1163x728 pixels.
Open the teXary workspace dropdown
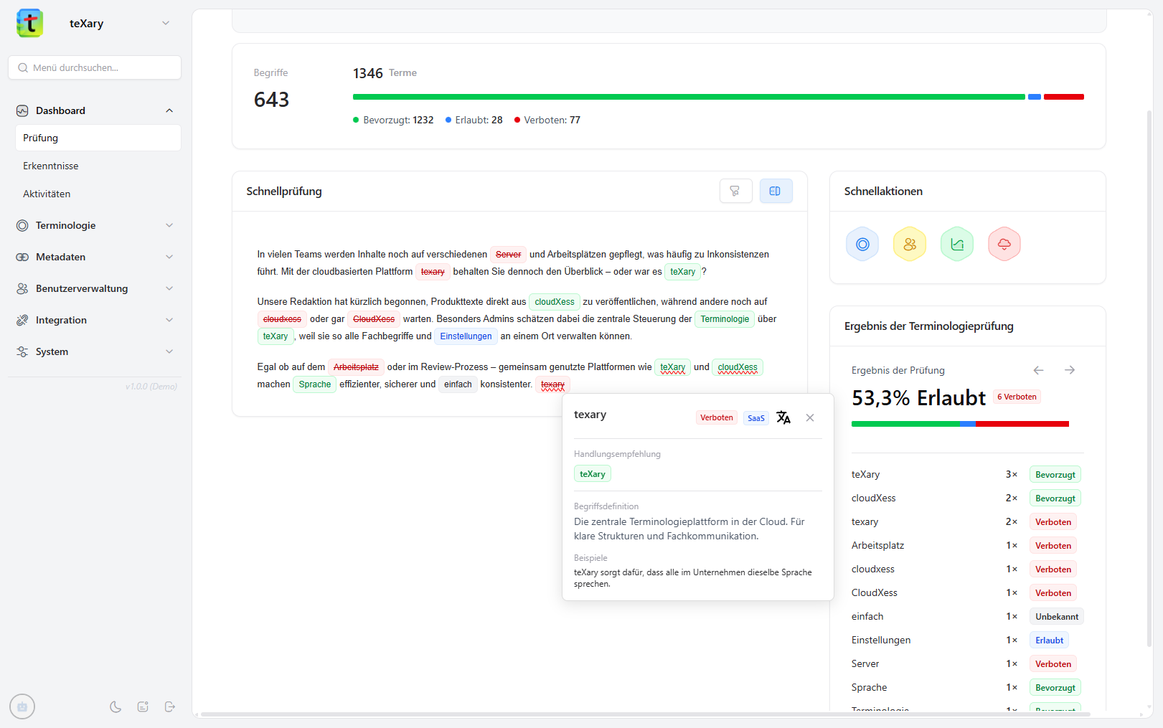tap(166, 24)
